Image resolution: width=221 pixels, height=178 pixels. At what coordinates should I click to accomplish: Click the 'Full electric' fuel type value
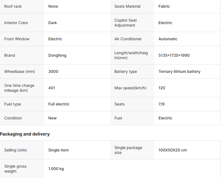59,104
